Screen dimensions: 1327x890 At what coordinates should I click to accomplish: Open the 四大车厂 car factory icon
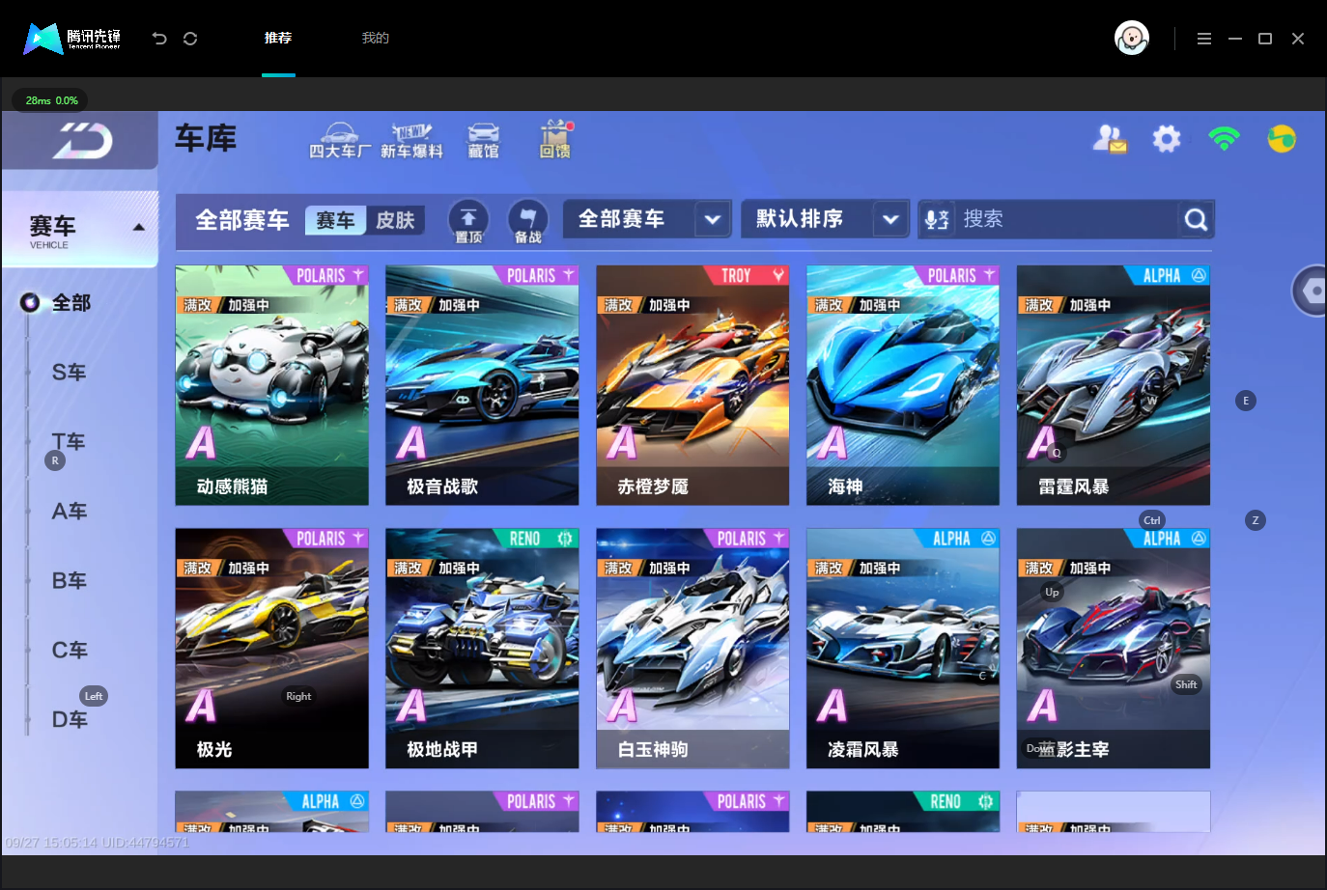[340, 140]
